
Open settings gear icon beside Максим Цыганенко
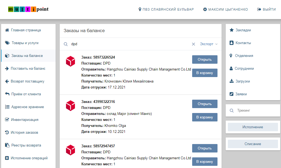click(x=205, y=9)
